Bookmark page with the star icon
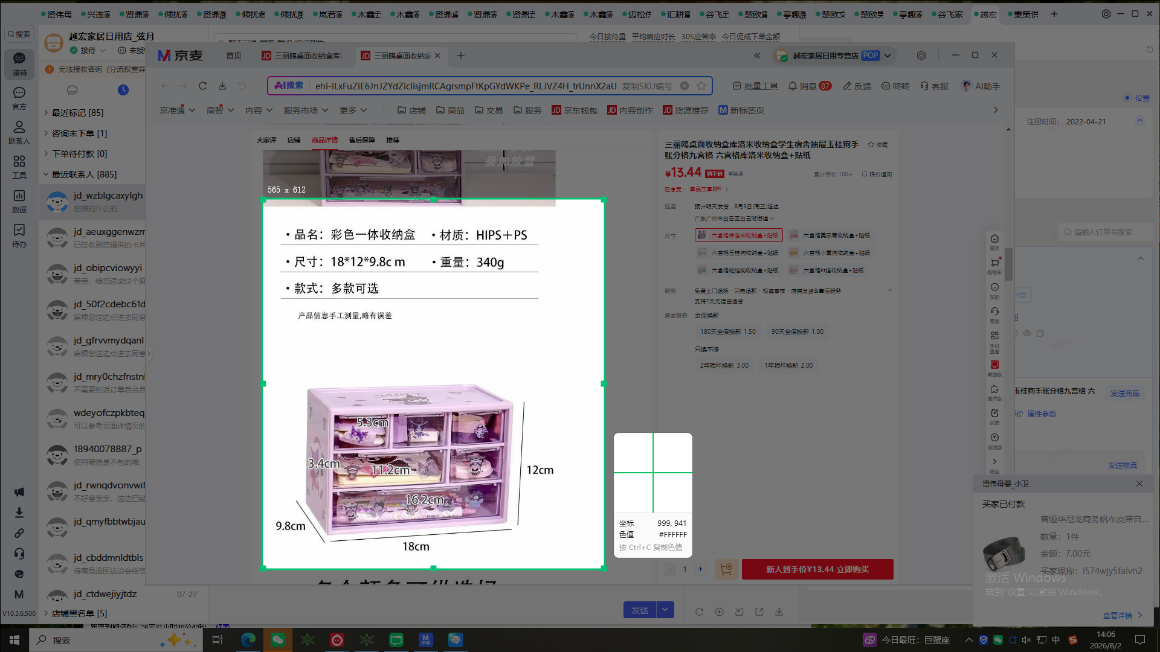This screenshot has height=652, width=1160. pyautogui.click(x=701, y=86)
